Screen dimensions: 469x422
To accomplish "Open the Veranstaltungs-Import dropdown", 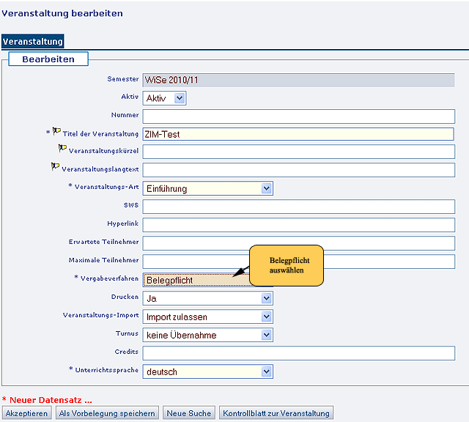I will [x=208, y=316].
